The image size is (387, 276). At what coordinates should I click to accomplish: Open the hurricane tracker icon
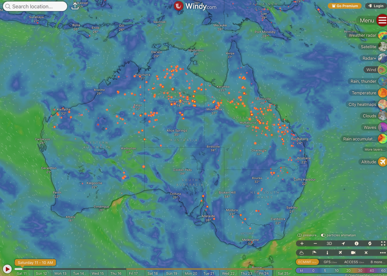[370, 243]
